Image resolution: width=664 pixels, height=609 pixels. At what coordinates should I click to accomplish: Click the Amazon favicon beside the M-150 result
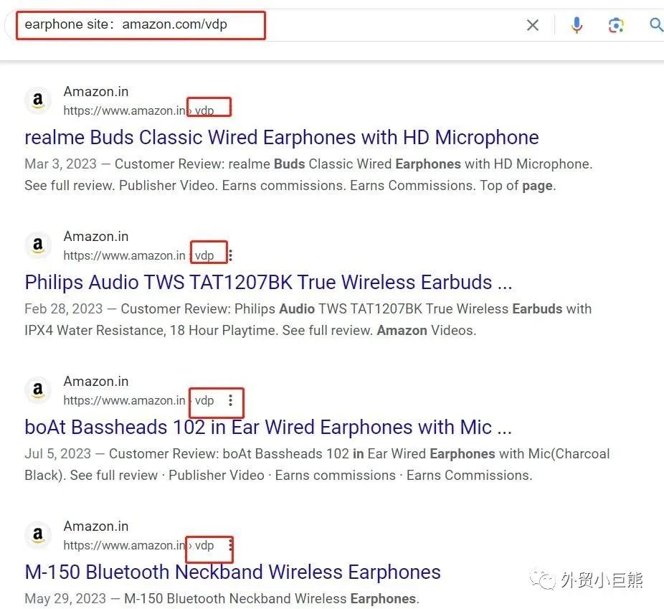click(x=38, y=535)
